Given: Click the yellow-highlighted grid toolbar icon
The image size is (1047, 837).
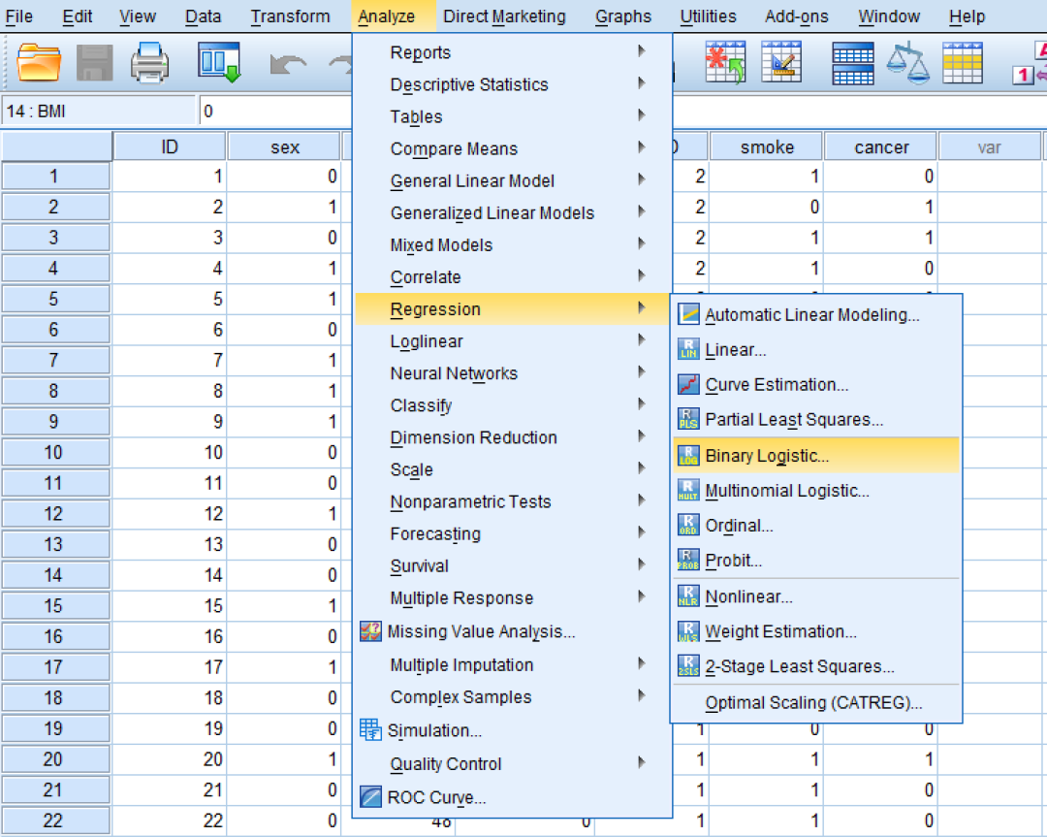Looking at the screenshot, I should click(x=963, y=63).
